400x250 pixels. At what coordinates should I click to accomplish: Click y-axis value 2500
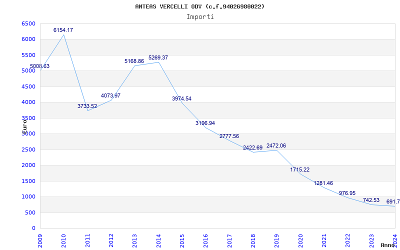pos(28,149)
